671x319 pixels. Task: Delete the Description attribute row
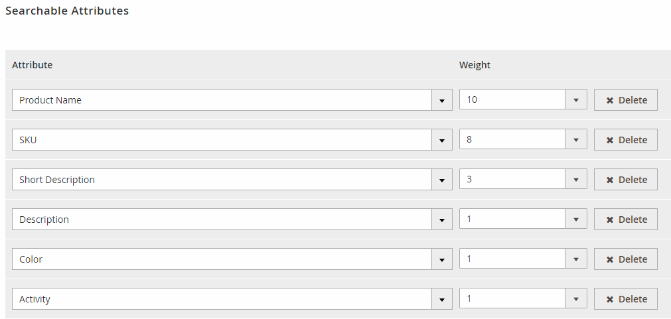pos(625,220)
